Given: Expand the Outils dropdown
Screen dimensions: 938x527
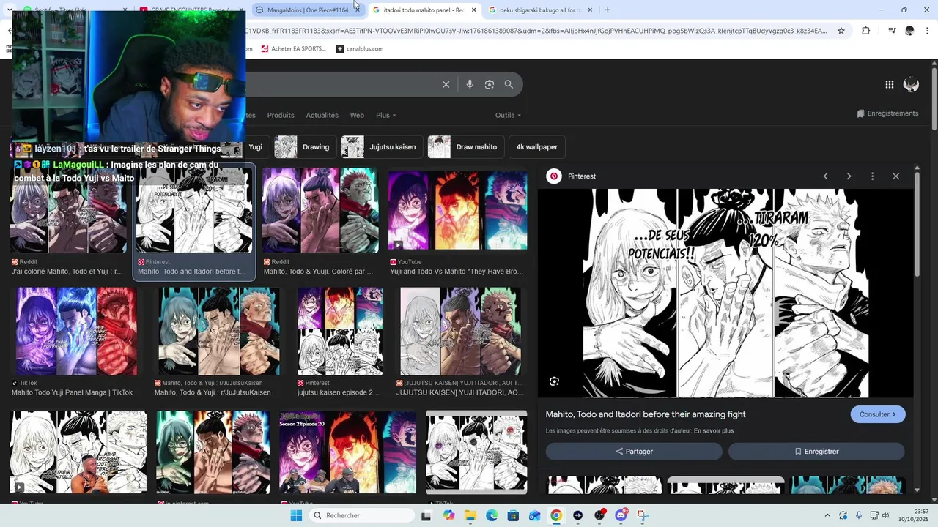Looking at the screenshot, I should [508, 115].
